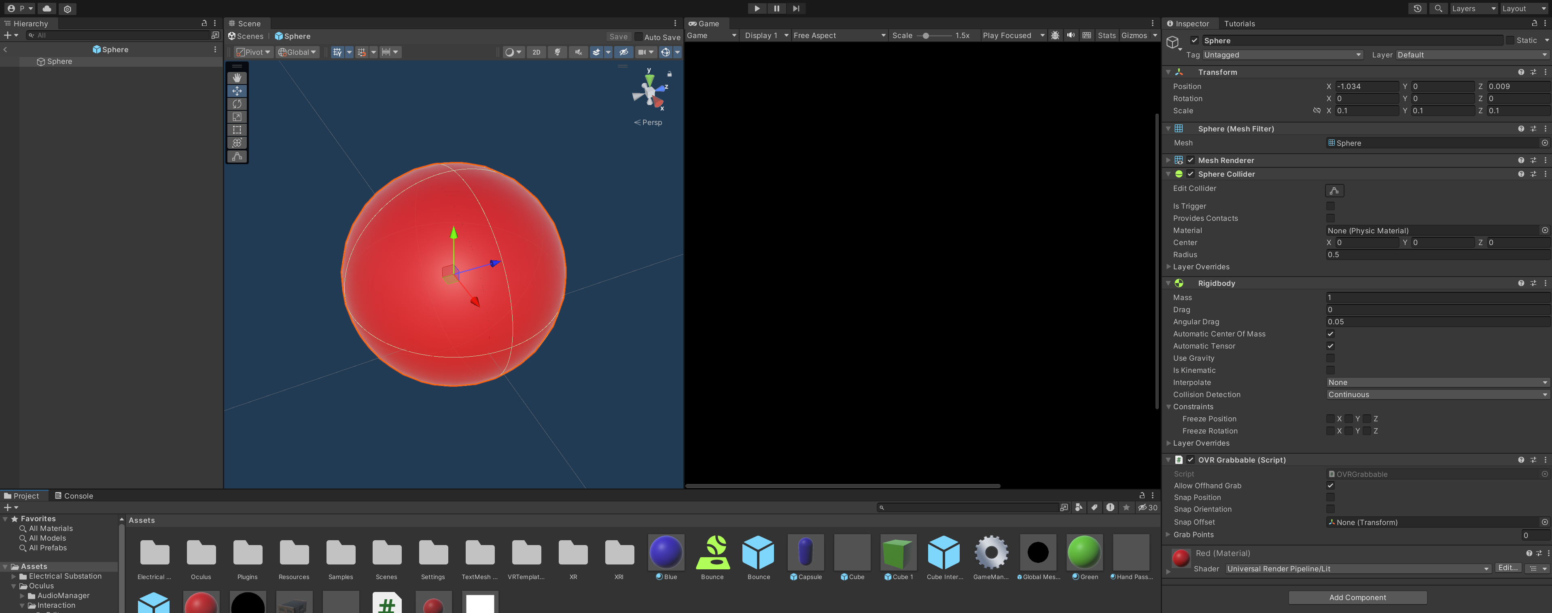
Task: Open the Free Aspect dropdown
Action: (839, 36)
